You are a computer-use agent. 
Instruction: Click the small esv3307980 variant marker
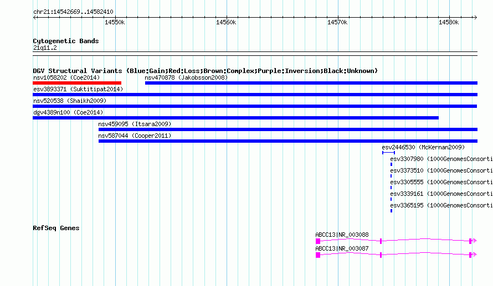[391, 164]
